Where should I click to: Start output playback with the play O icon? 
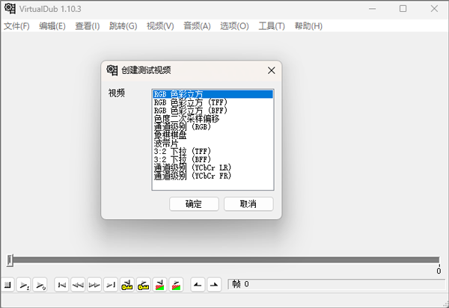(40, 285)
